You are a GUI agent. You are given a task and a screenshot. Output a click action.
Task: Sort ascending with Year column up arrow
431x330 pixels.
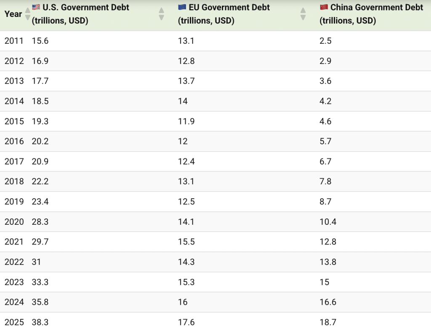(28, 10)
